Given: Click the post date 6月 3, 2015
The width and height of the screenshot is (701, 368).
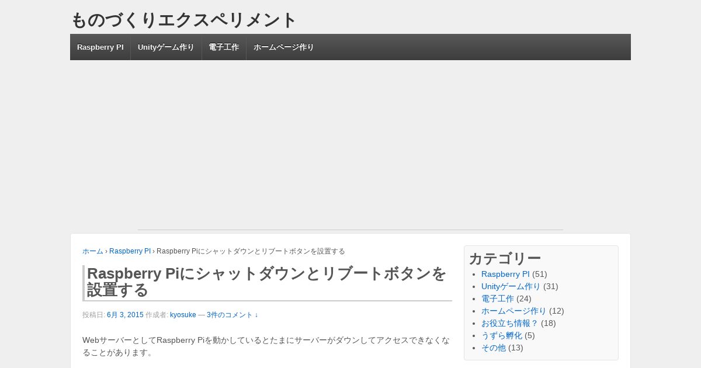Looking at the screenshot, I should tap(125, 315).
